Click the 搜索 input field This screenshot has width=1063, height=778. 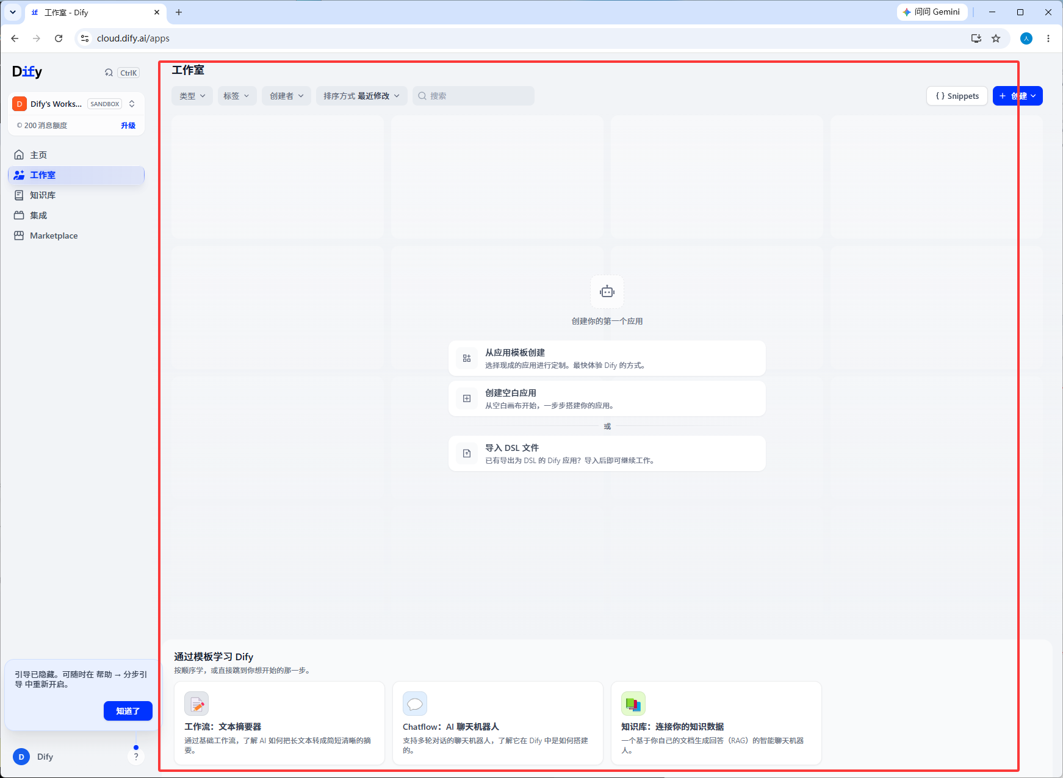tap(474, 96)
